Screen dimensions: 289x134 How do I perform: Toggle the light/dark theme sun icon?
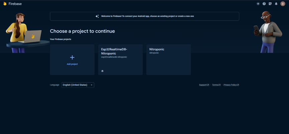(x=258, y=4)
